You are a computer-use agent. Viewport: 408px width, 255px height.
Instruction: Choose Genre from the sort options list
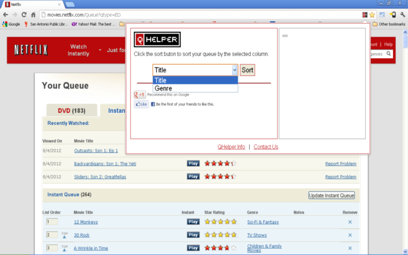pyautogui.click(x=195, y=88)
